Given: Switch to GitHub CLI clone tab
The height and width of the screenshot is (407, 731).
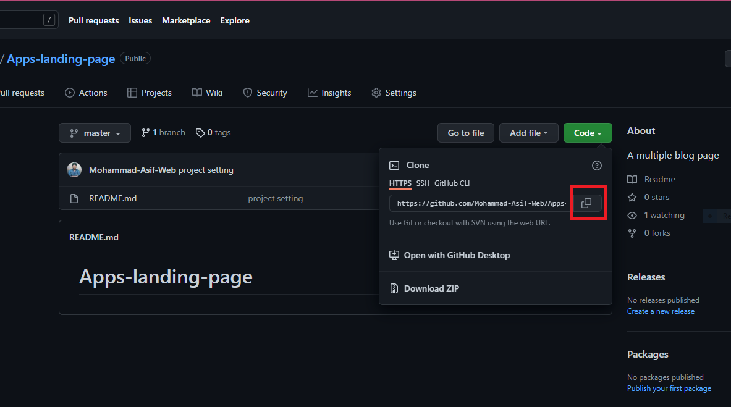Looking at the screenshot, I should [x=452, y=183].
